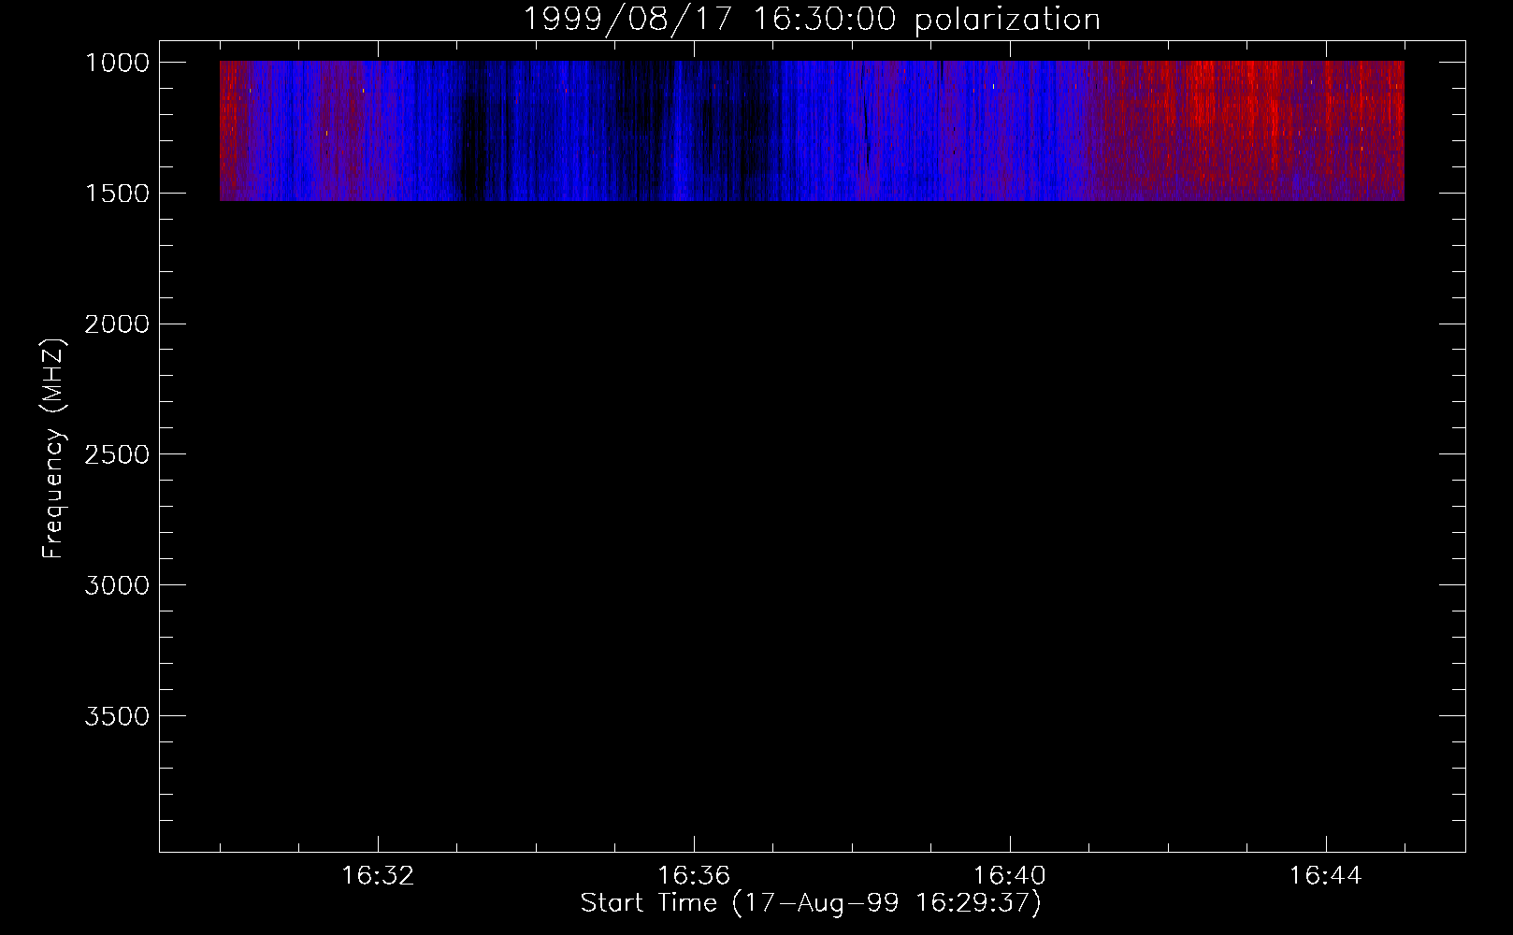Screen dimensions: 1513x935
Task: Click the 3000 frequency tick label
Action: click(x=117, y=585)
